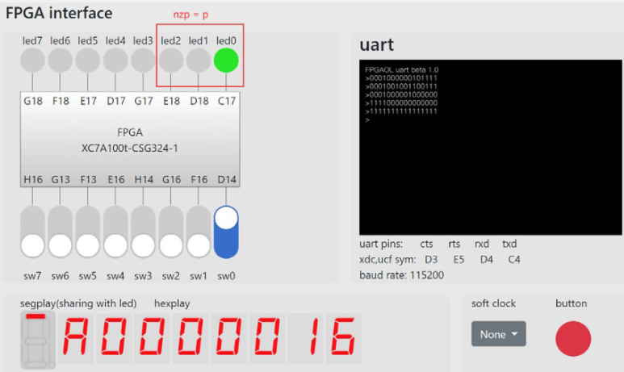Click the led5 indicator
The image size is (624, 372).
[87, 61]
